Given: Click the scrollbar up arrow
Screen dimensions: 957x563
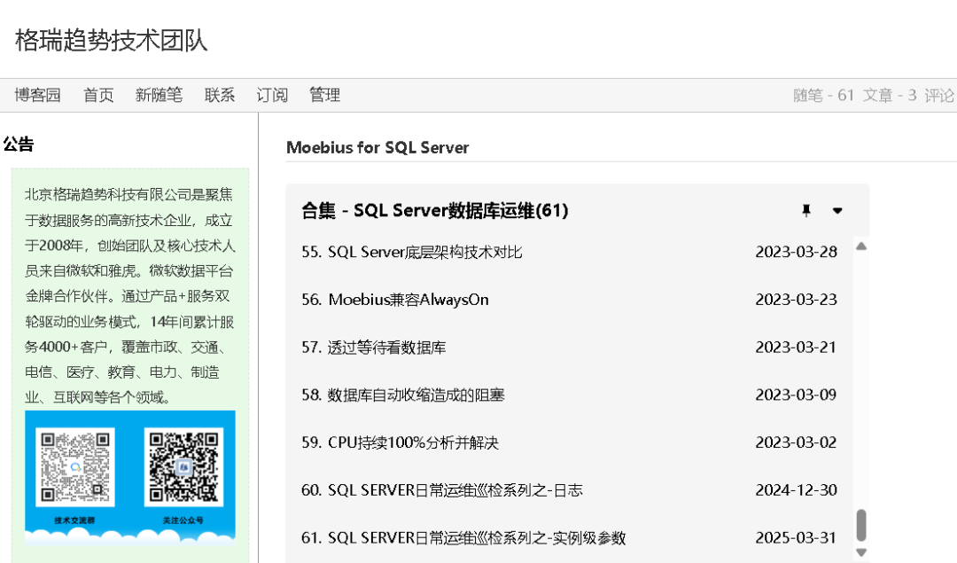Looking at the screenshot, I should pos(860,245).
